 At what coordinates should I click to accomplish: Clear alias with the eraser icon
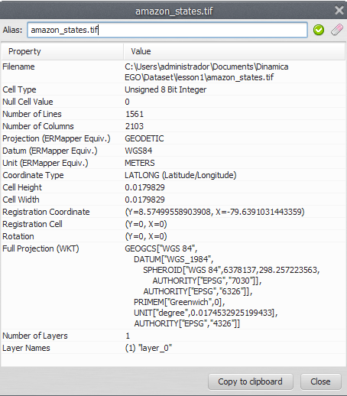click(337, 30)
